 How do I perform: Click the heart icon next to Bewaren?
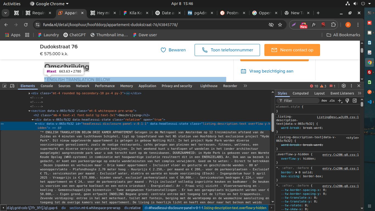(163, 50)
